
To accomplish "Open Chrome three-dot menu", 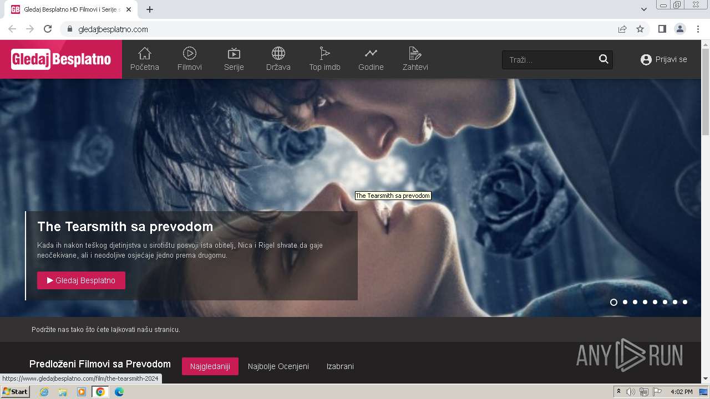I will coord(697,29).
